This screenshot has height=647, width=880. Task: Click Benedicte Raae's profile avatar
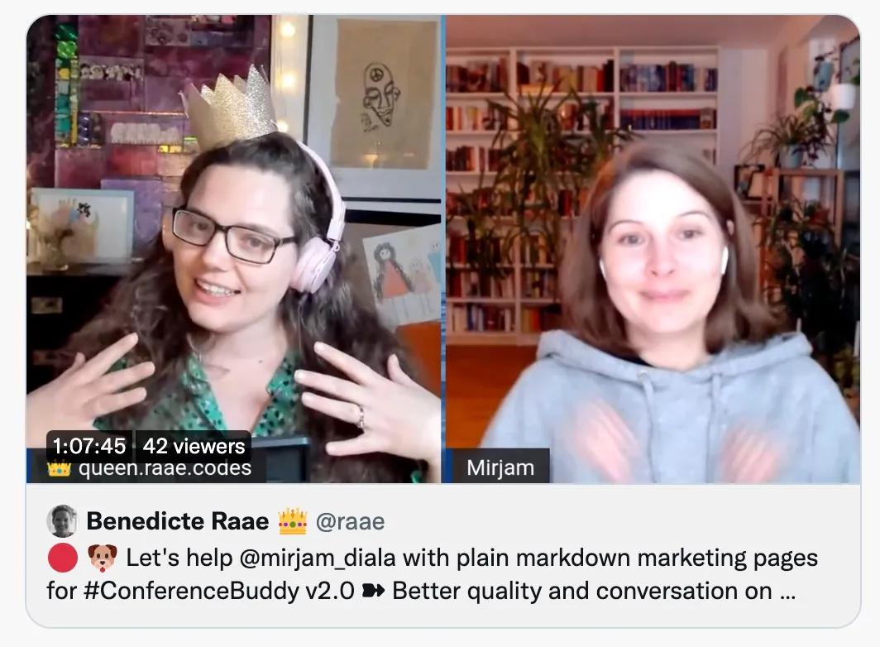pos(62,520)
